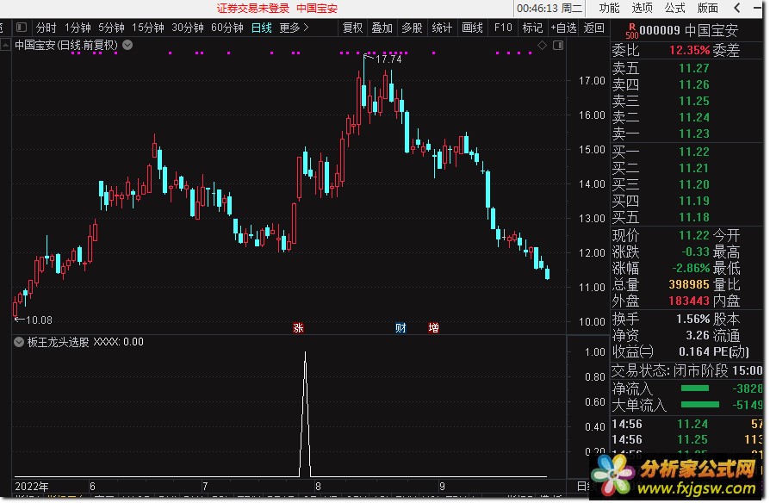Click stock code 000009 中国宝安 header
The width and height of the screenshot is (770, 503).
pos(688,30)
